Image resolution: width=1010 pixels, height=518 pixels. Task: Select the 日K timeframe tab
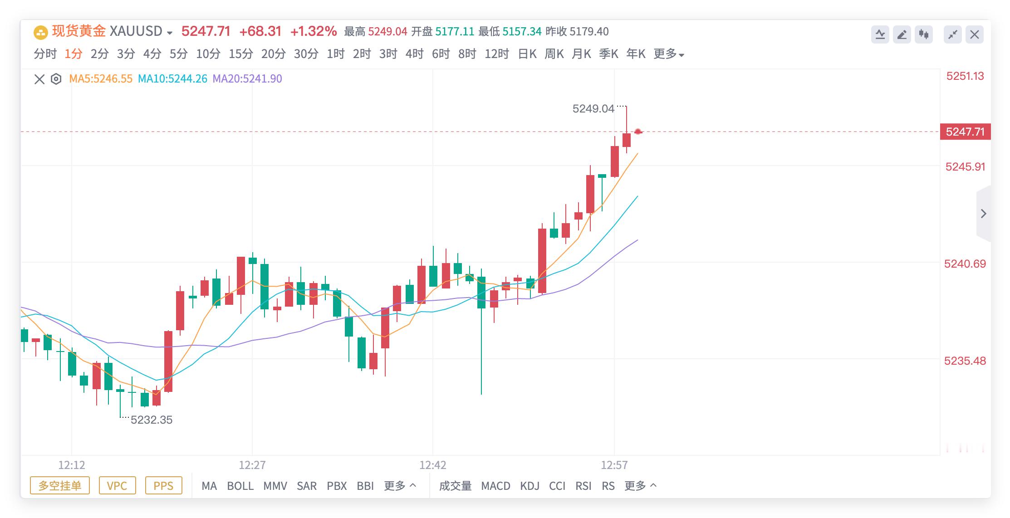point(527,54)
